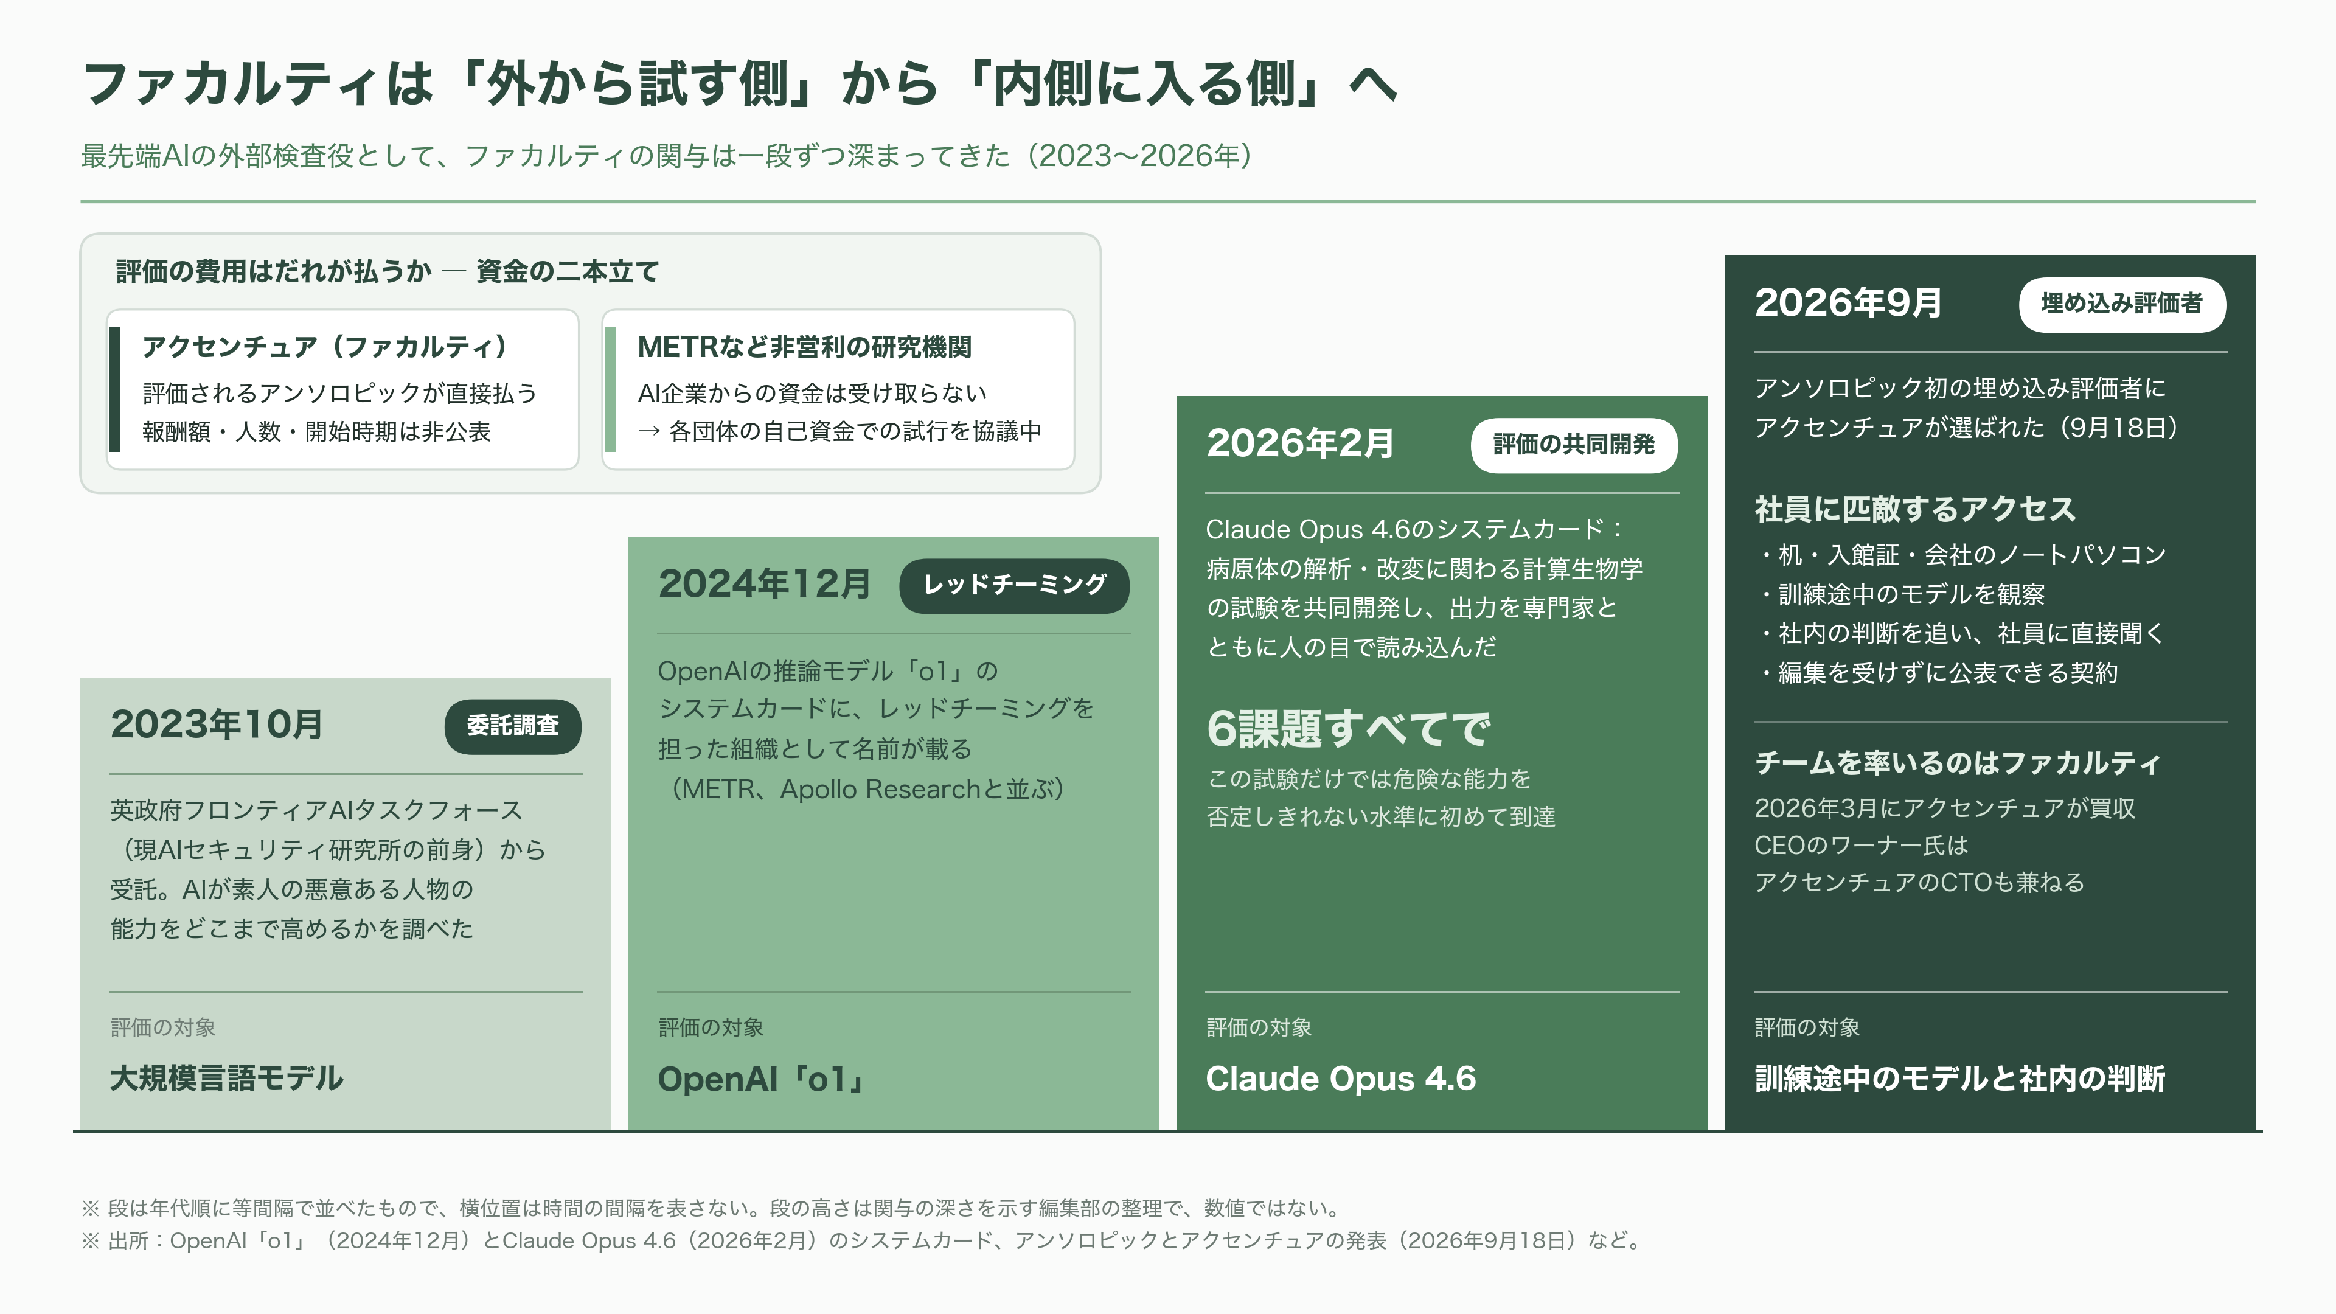The height and width of the screenshot is (1314, 2336).
Task: Click the レッドチーミング badge
Action: (x=1014, y=586)
